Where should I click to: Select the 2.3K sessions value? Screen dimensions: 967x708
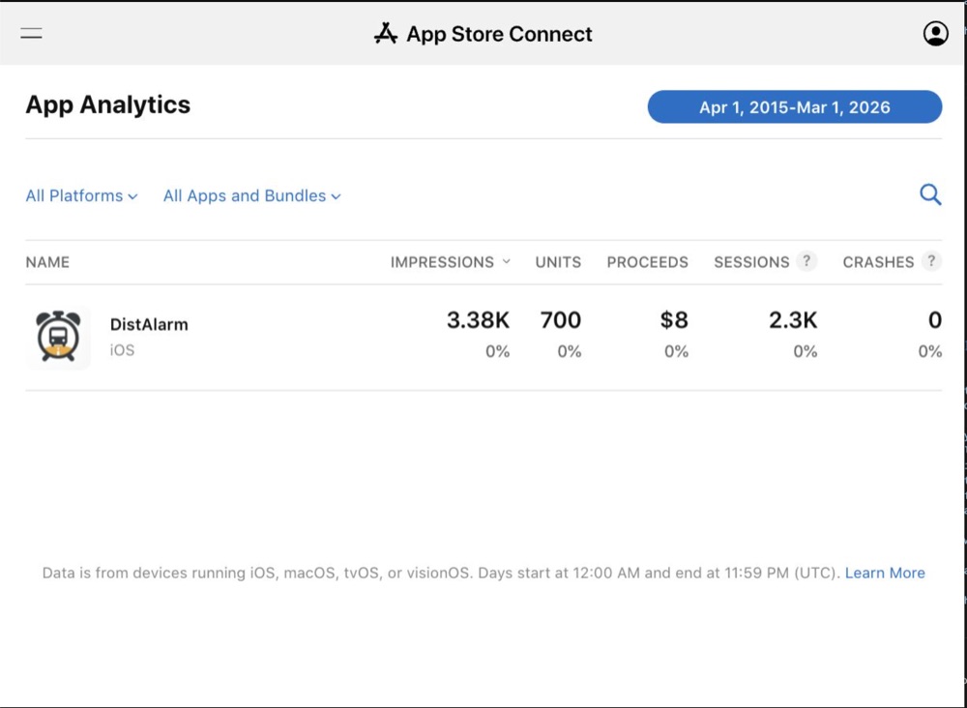(x=793, y=320)
